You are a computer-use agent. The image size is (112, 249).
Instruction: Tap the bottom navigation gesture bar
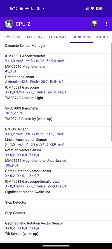(x=56, y=246)
